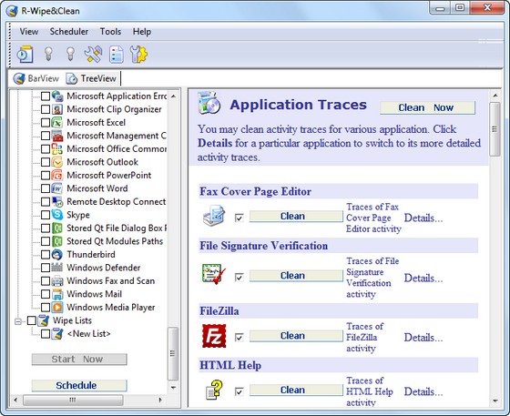Click the first light bulb toolbar icon
Image resolution: width=510 pixels, height=416 pixels.
point(48,54)
